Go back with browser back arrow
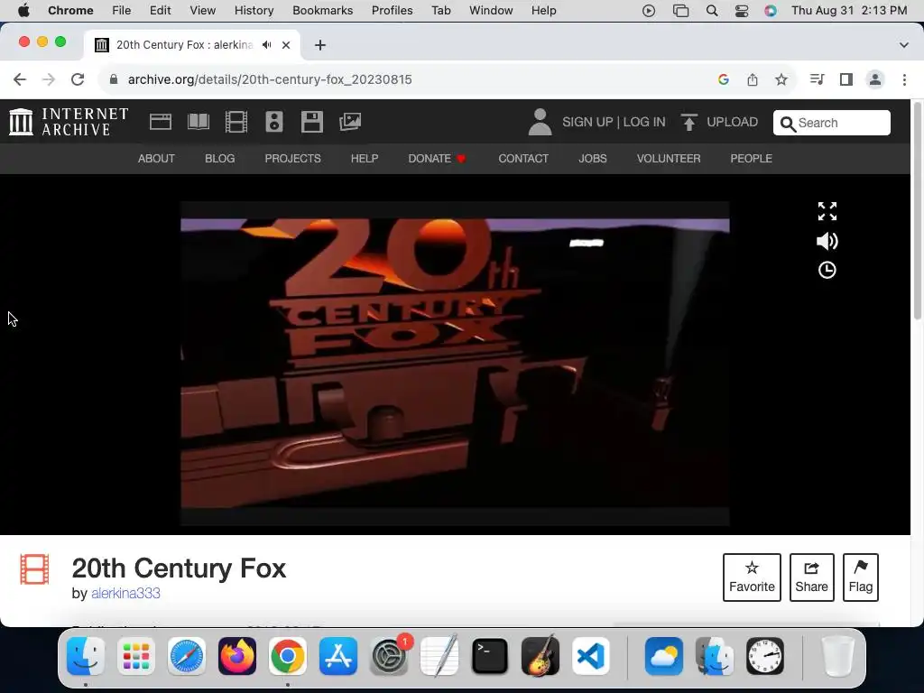The width and height of the screenshot is (924, 693). point(20,79)
